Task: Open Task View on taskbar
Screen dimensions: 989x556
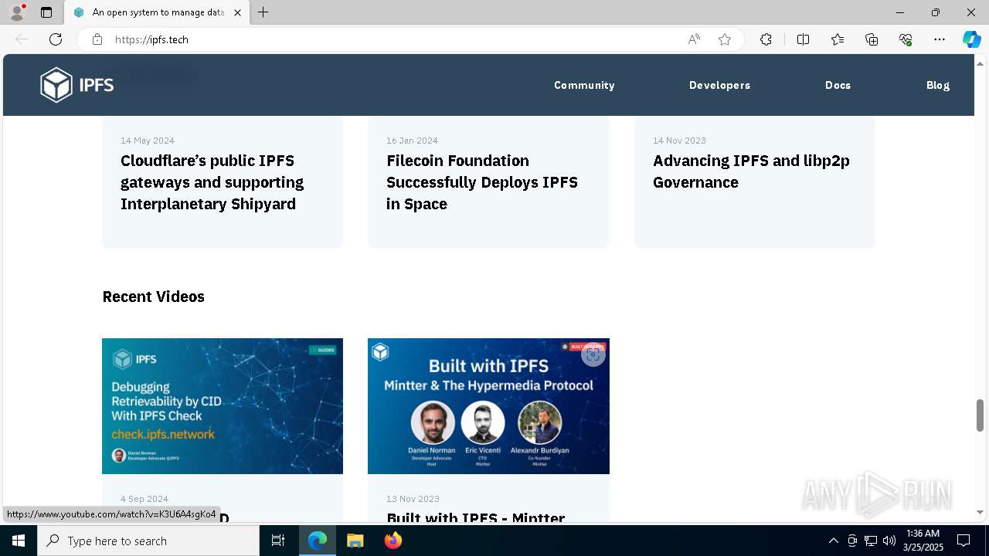Action: point(278,541)
